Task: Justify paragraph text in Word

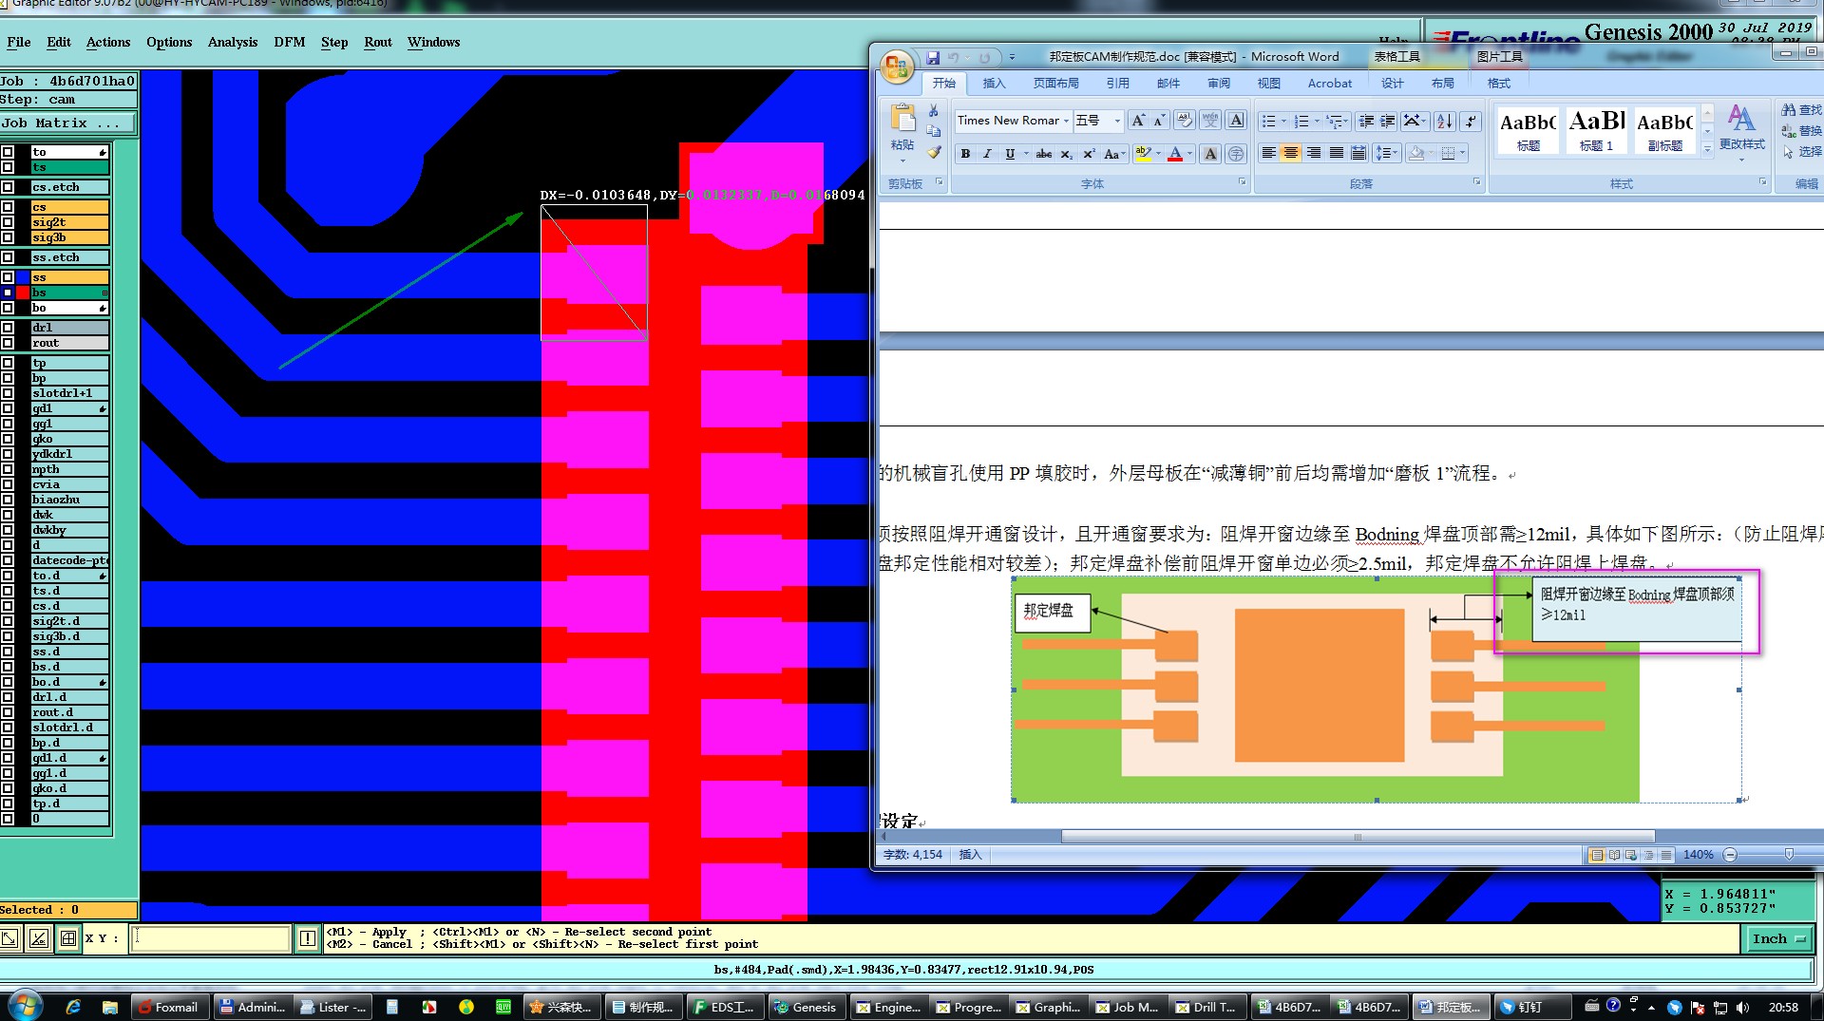Action: (x=1336, y=153)
